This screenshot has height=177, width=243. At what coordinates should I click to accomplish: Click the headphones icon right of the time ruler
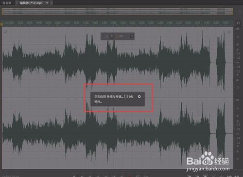tap(238, 23)
